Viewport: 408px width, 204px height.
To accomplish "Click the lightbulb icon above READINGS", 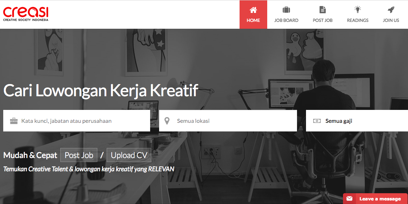I will pos(358,10).
